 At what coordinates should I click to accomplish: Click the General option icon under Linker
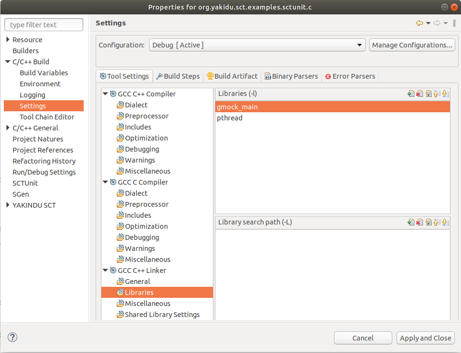[x=120, y=282]
